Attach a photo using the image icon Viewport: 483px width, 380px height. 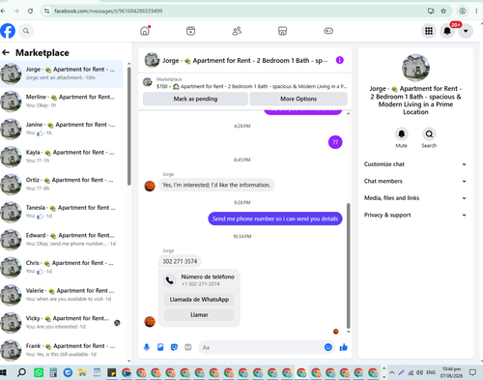[160, 347]
